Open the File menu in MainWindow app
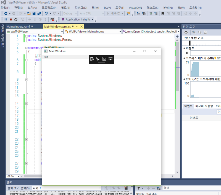Image resolution: width=221 pixels, height=195 pixels. 46,57
